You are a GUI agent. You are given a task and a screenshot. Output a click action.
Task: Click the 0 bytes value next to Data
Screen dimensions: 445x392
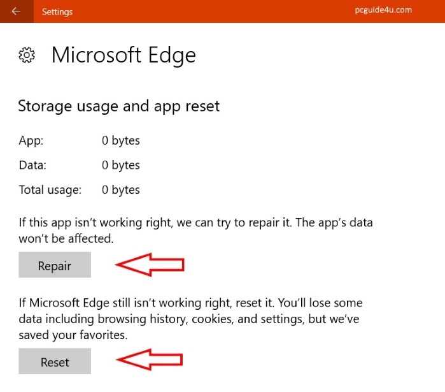pyautogui.click(x=120, y=165)
